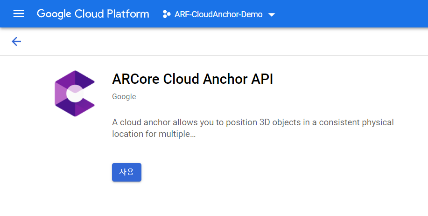
Task: Click the Google publisher label
Action: coord(124,97)
